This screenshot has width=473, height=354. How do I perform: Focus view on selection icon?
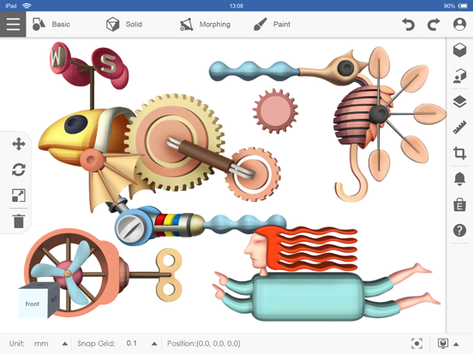click(416, 344)
